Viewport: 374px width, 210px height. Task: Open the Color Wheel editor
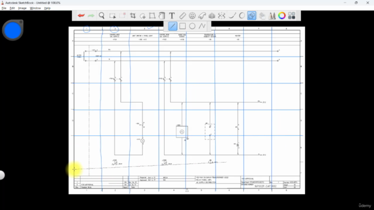[282, 16]
